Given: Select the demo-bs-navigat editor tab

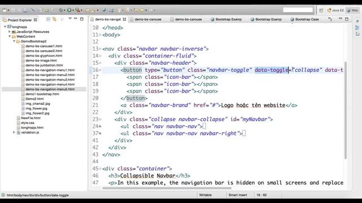Looking at the screenshot, I should (108, 19).
